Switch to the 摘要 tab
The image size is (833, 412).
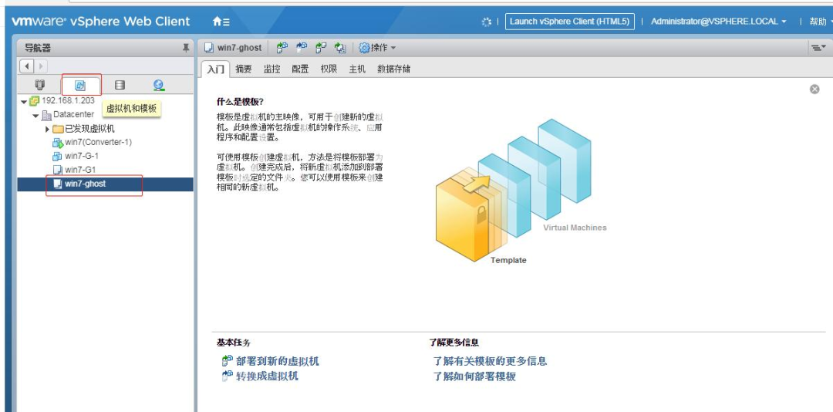tap(243, 69)
